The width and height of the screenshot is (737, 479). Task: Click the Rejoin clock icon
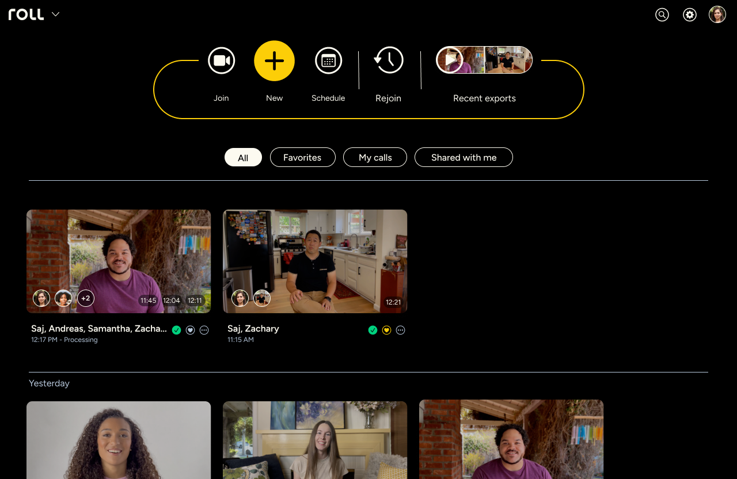pos(388,60)
